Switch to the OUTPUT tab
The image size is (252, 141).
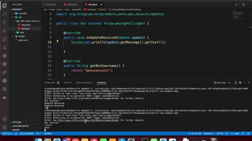pyautogui.click(x=67, y=83)
